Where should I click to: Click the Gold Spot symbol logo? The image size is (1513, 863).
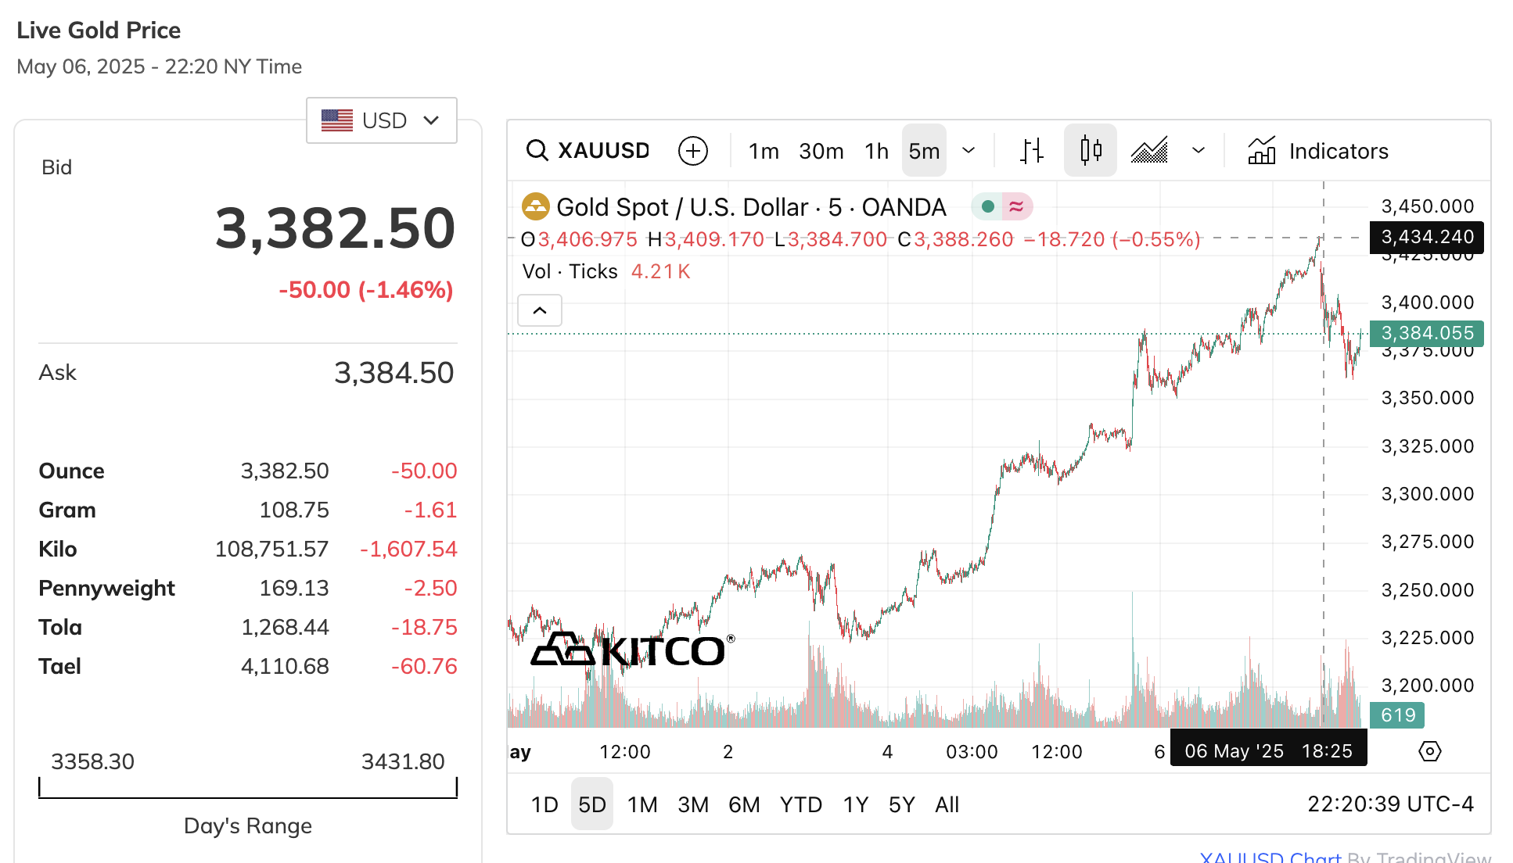(x=536, y=207)
